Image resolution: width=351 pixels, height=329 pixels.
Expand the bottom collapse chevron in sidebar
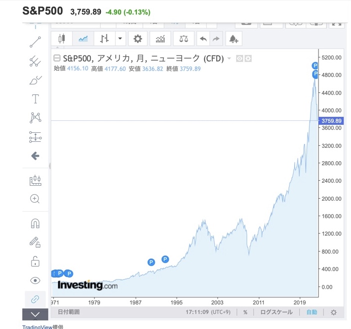click(35, 314)
